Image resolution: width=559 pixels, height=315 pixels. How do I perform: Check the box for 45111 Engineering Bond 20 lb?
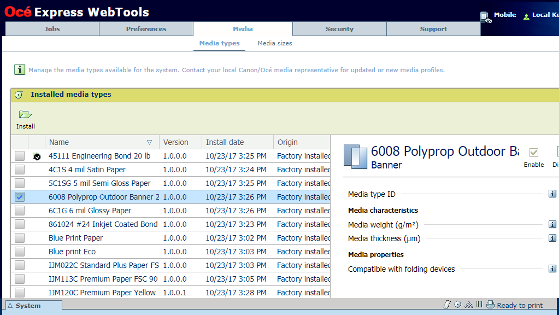pyautogui.click(x=20, y=156)
